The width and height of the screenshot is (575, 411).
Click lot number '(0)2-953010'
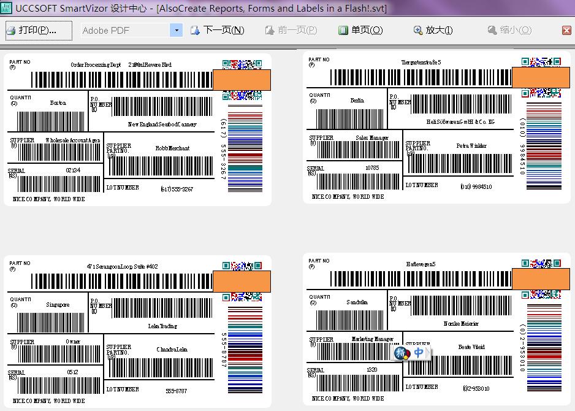(476, 388)
